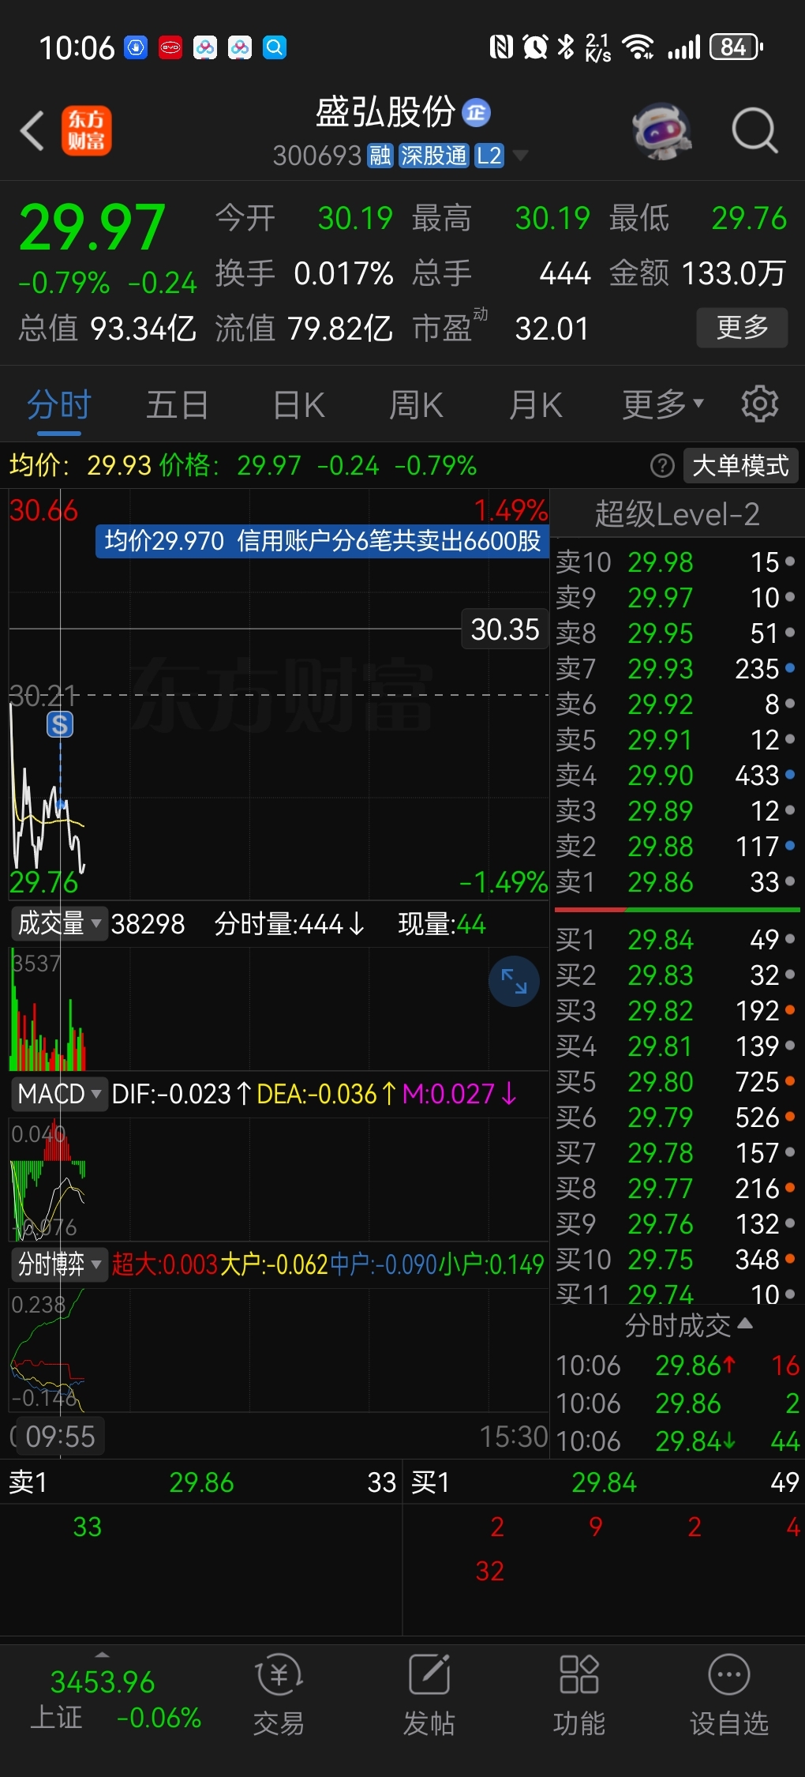Screen dimensions: 805x1777
Task: Tap the 更多 button in quote details
Action: pyautogui.click(x=742, y=327)
